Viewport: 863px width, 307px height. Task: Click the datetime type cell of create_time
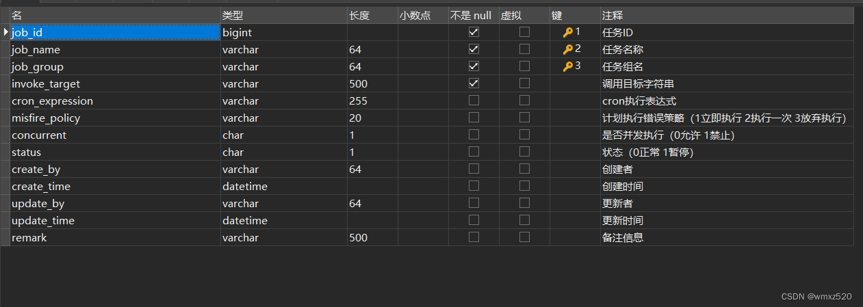click(284, 186)
